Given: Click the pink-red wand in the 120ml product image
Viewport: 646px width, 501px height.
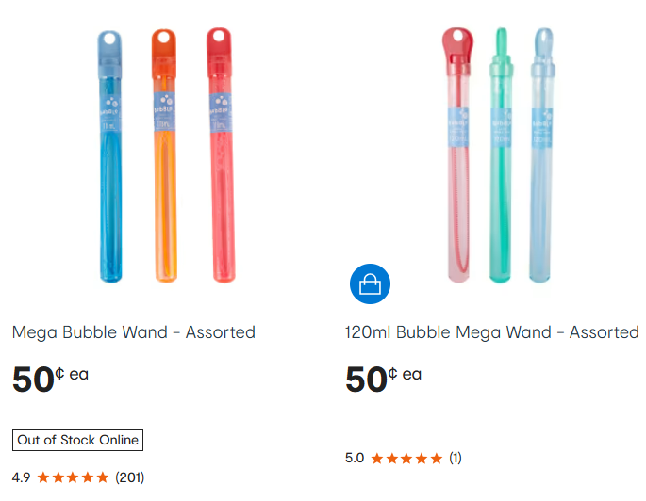Looking at the screenshot, I should click(459, 160).
